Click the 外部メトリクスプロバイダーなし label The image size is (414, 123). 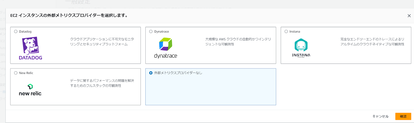click(178, 73)
